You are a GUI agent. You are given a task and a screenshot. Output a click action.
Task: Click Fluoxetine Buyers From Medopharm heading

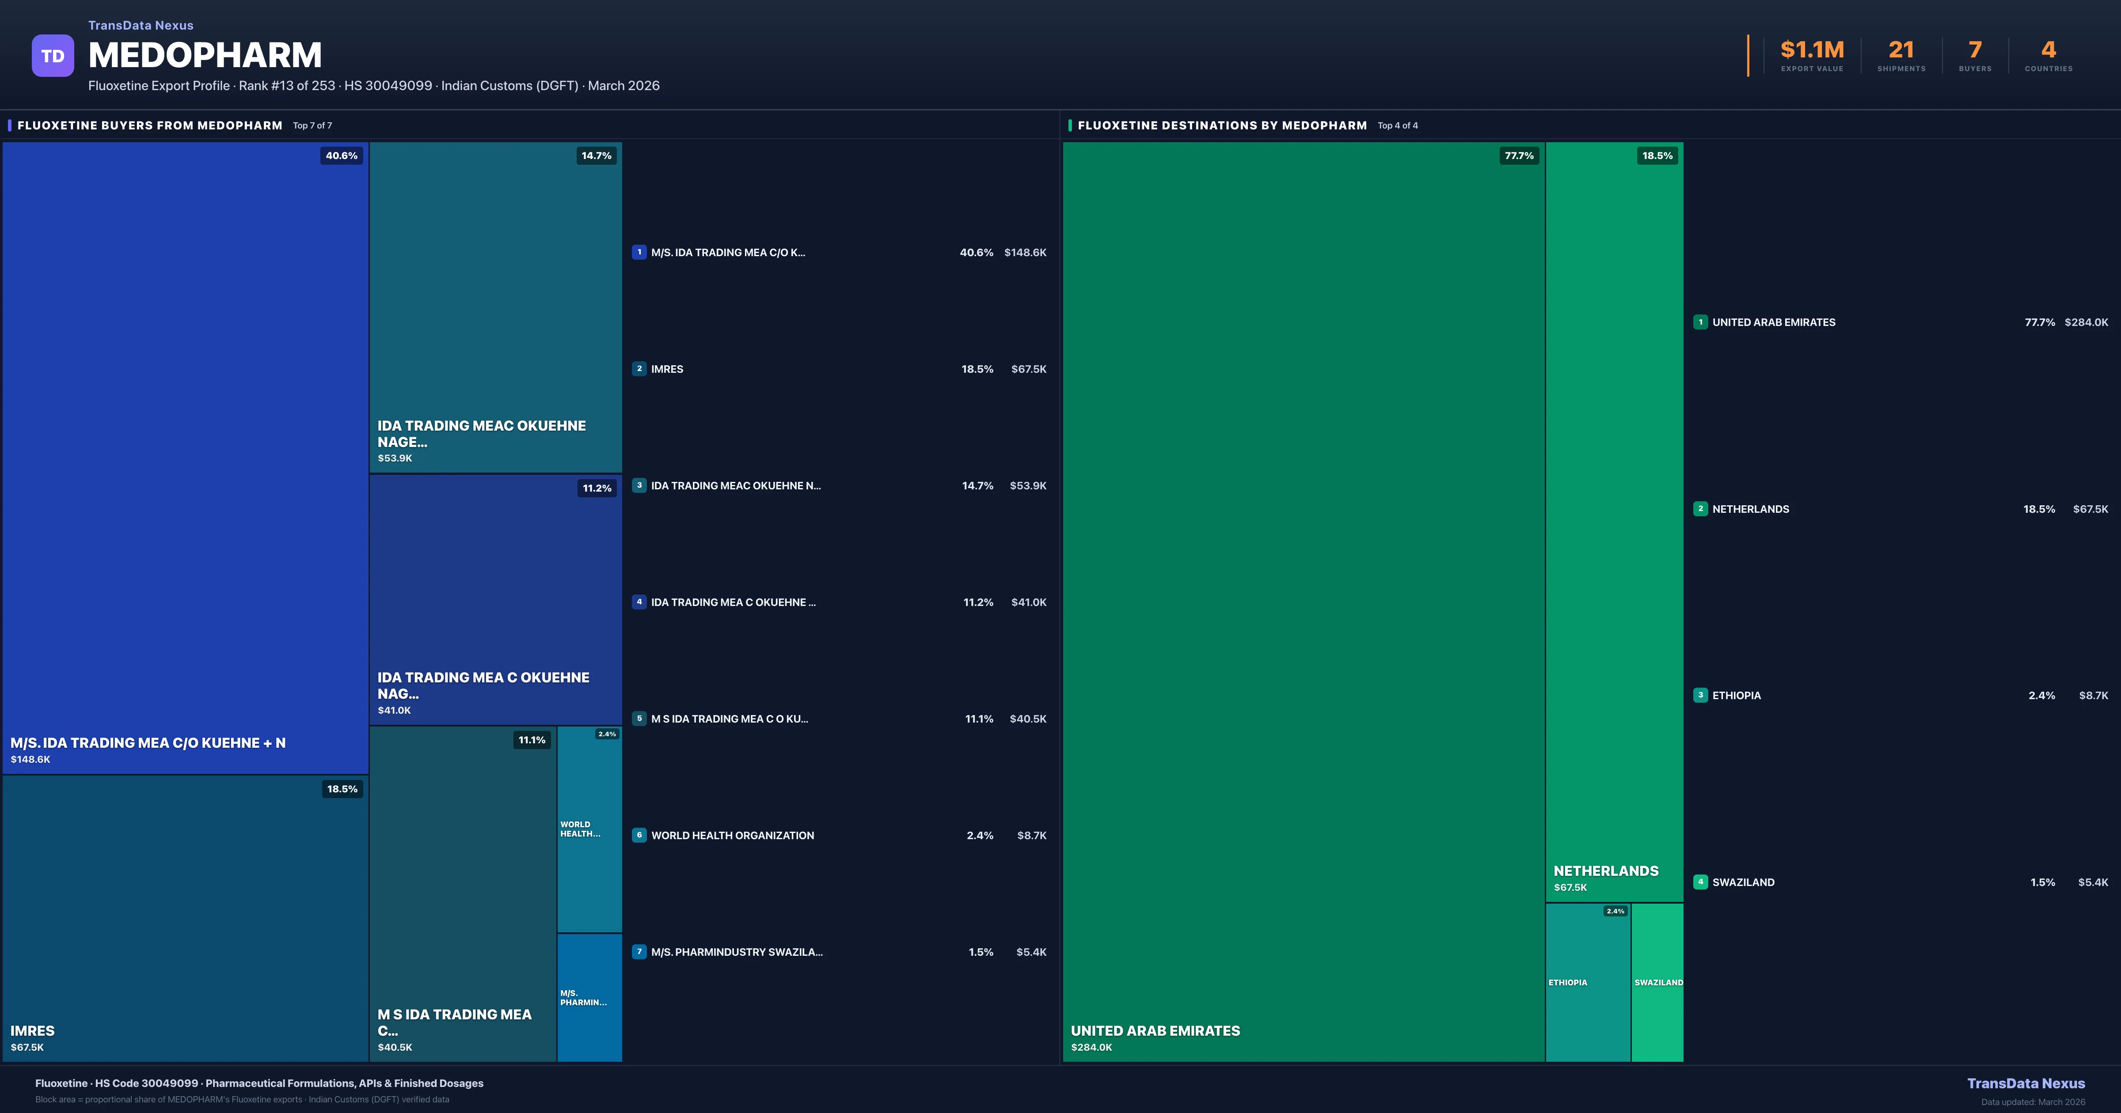[150, 125]
